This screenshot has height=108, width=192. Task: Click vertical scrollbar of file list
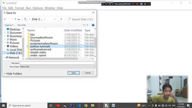click(x=95, y=42)
